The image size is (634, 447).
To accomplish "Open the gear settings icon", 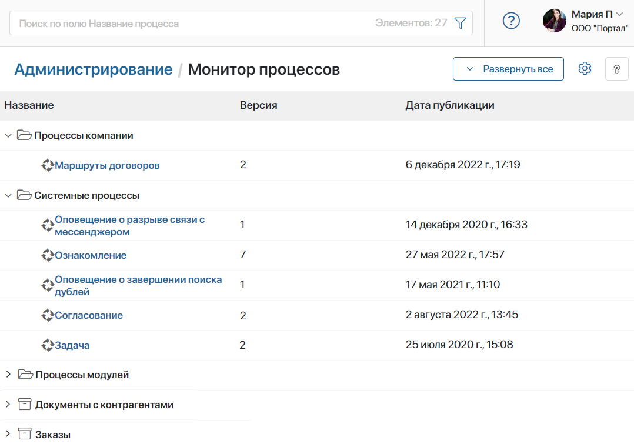I will [x=585, y=68].
